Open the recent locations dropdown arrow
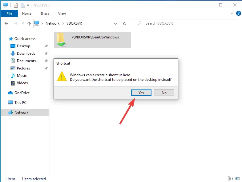The image size is (242, 182). (23, 23)
